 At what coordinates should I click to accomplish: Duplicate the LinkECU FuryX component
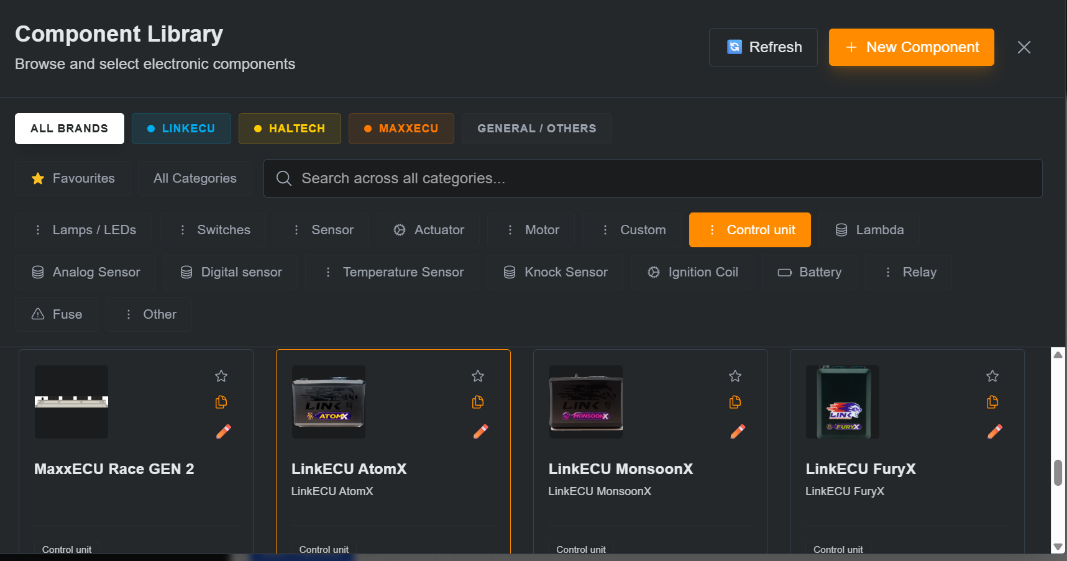coord(992,402)
